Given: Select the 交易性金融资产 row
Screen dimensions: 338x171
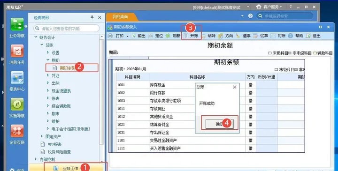Looking at the screenshot, I should [x=210, y=141].
